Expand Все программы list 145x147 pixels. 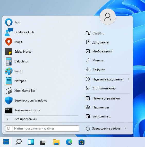[x=41, y=119]
